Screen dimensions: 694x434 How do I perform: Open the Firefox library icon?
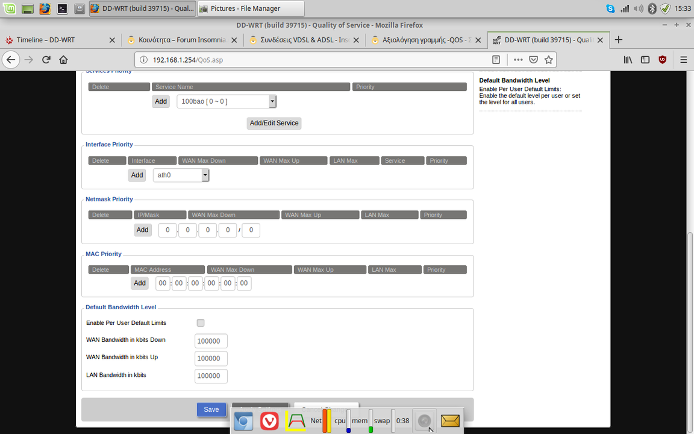(628, 60)
